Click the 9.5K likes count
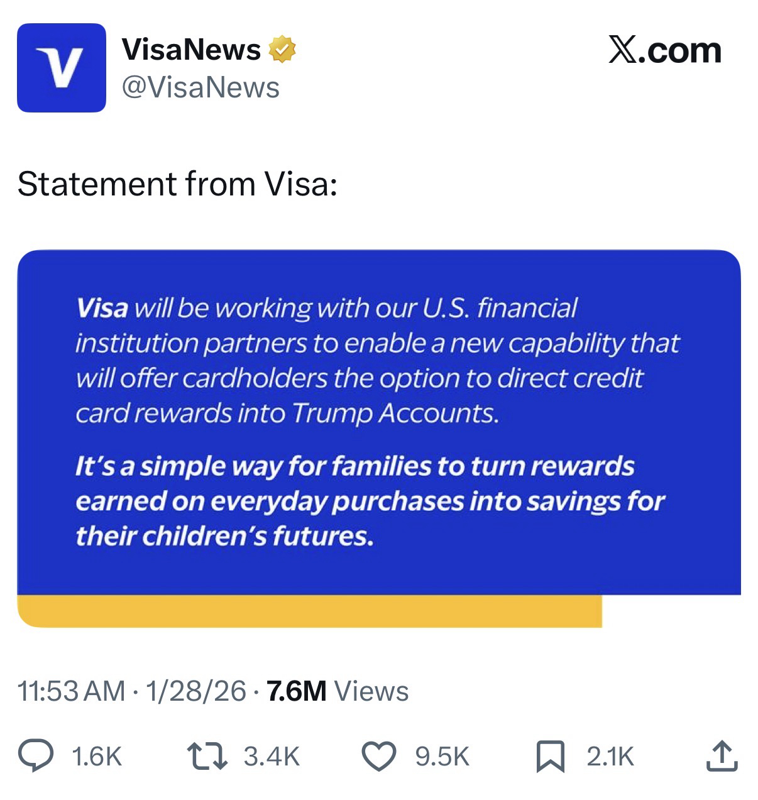Viewport: 758px width, 800px height. (x=442, y=756)
